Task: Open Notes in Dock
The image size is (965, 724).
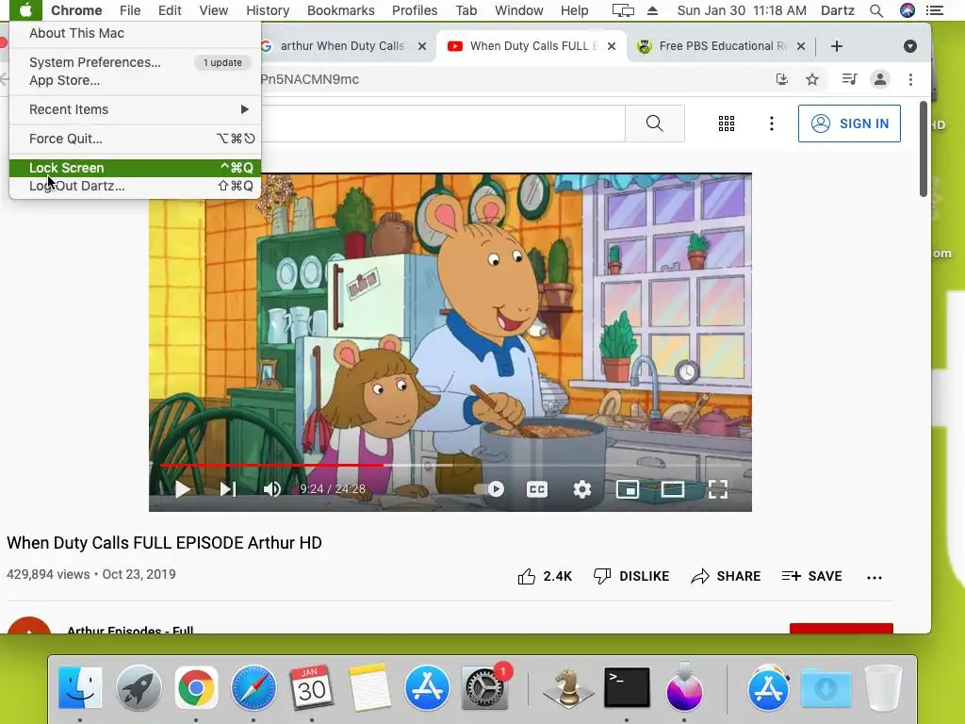Action: (369, 687)
